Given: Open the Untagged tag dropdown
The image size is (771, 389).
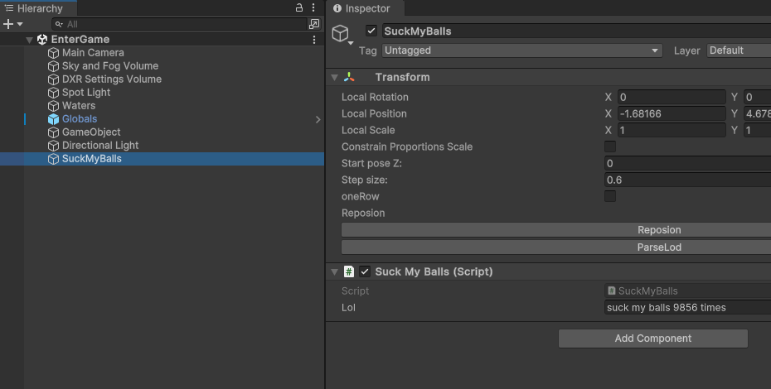Looking at the screenshot, I should click(x=521, y=50).
